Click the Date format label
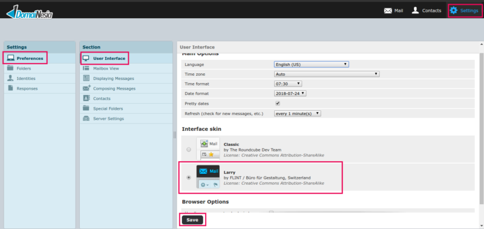The width and height of the screenshot is (484, 229). [196, 94]
